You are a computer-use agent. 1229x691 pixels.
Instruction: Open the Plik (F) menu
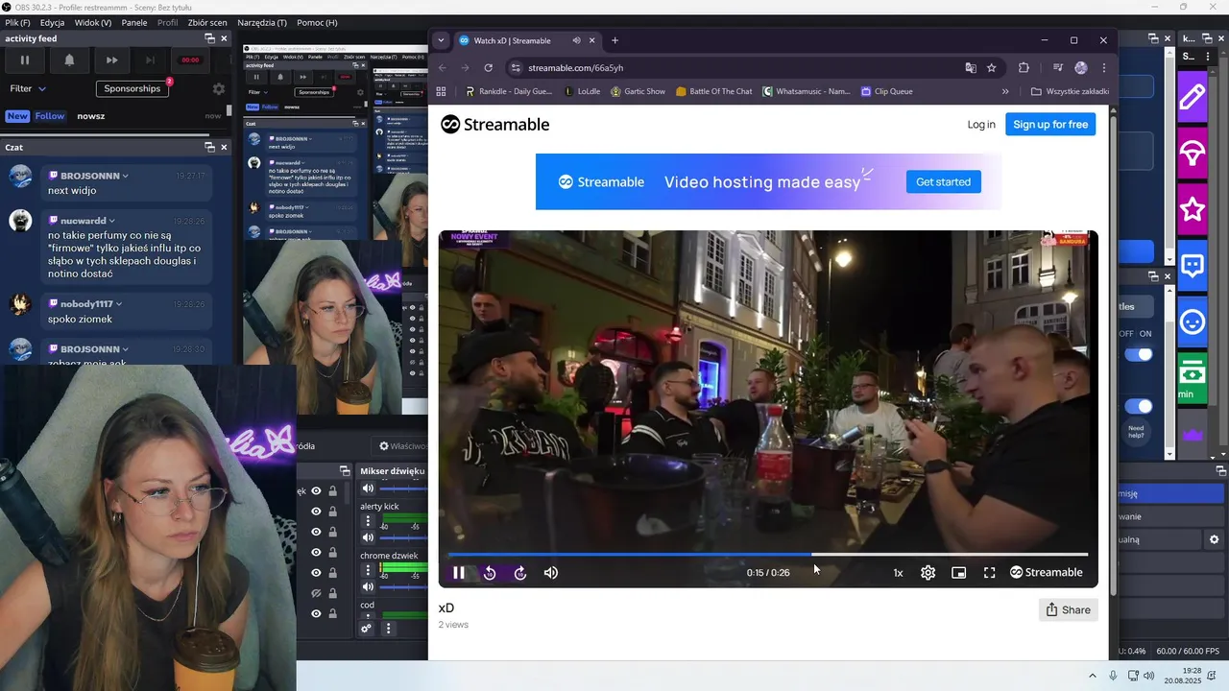click(17, 22)
